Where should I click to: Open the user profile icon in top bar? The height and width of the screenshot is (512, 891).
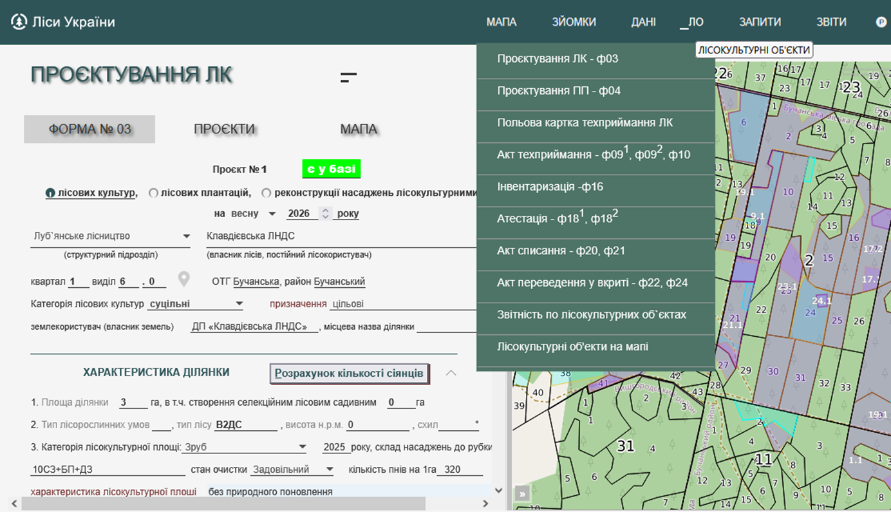click(881, 22)
